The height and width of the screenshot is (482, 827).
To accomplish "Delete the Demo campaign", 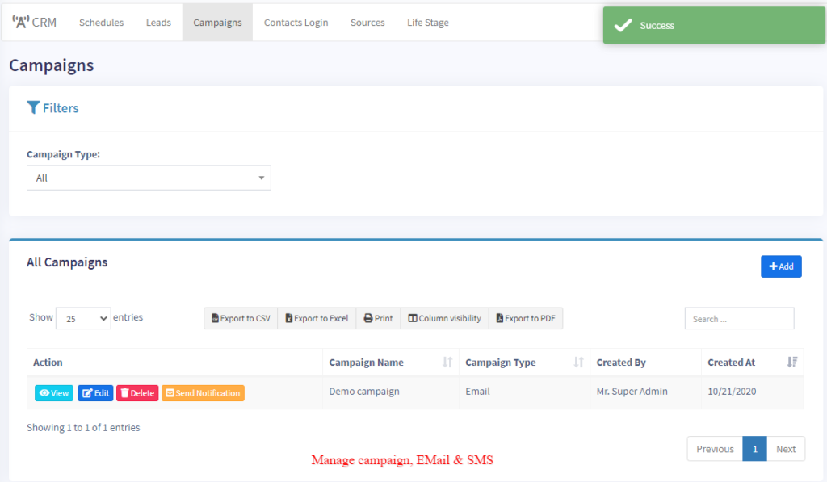I will click(x=137, y=393).
